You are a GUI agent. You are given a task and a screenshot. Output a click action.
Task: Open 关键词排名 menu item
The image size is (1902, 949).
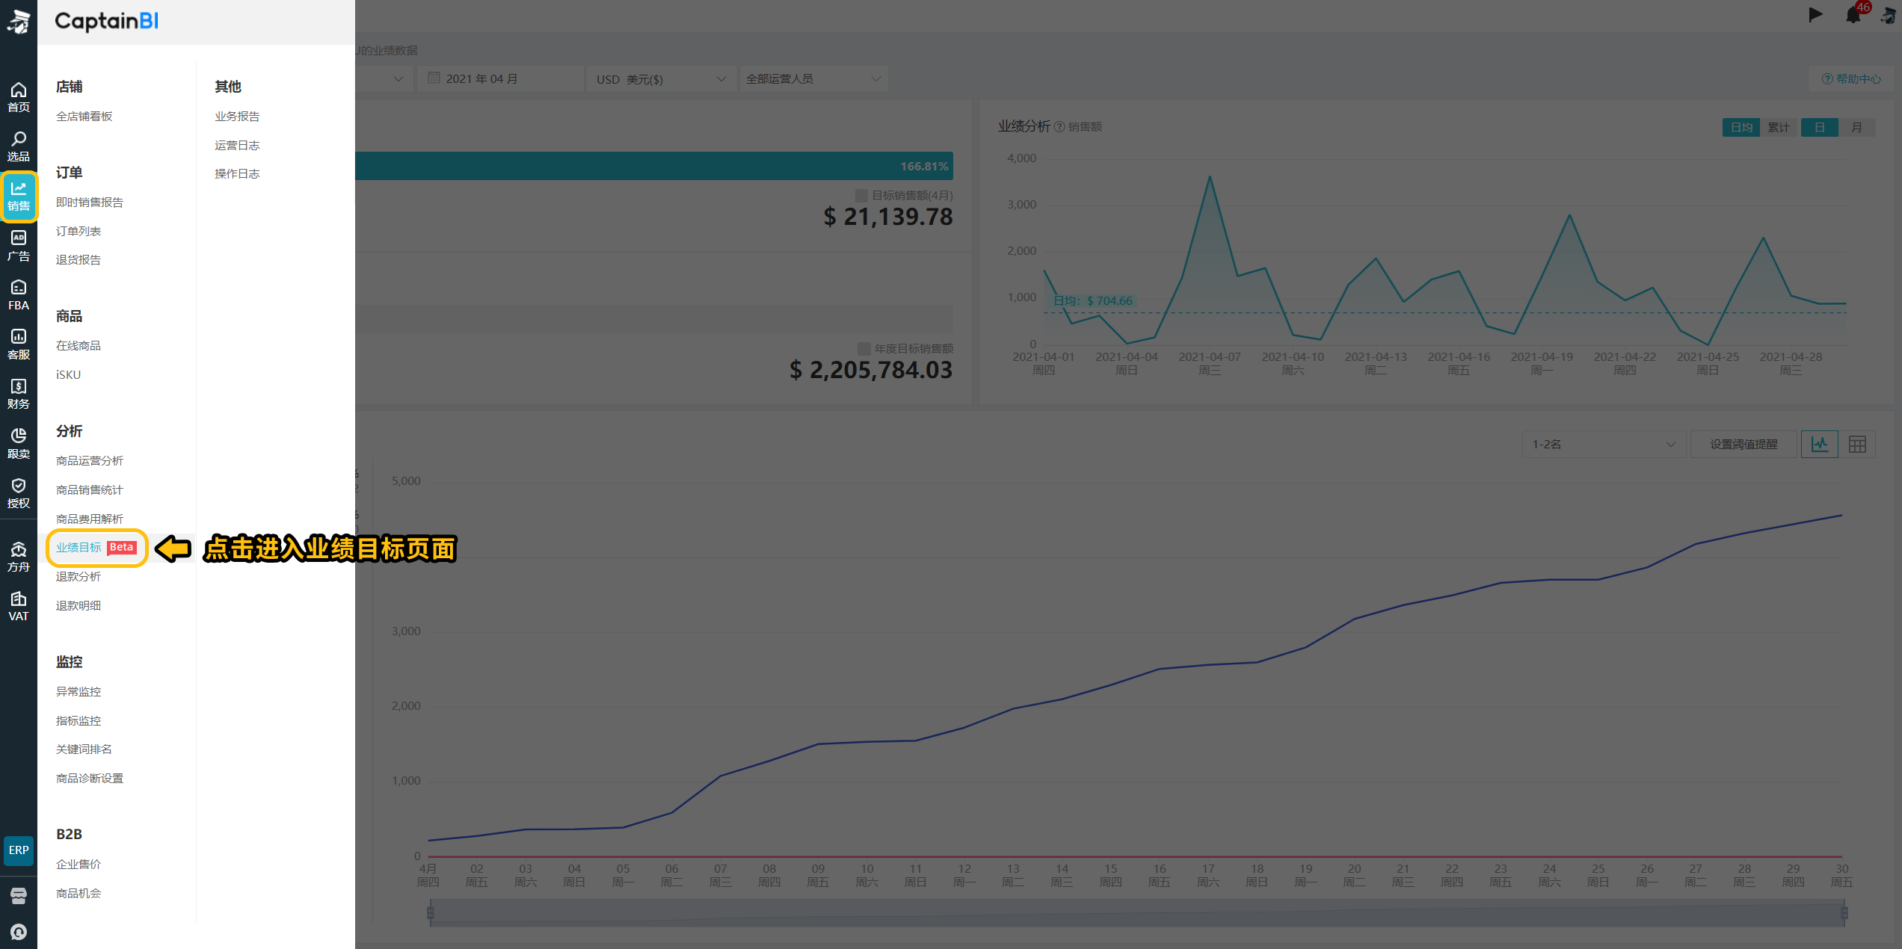click(x=84, y=749)
